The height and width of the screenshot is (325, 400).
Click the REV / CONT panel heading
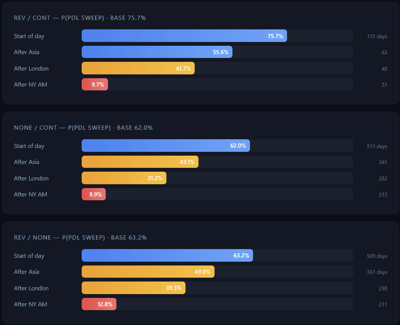(x=80, y=18)
